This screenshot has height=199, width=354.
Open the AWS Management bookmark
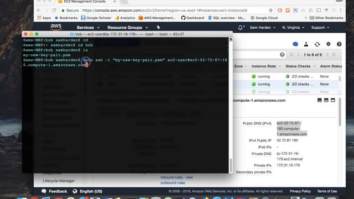[157, 18]
